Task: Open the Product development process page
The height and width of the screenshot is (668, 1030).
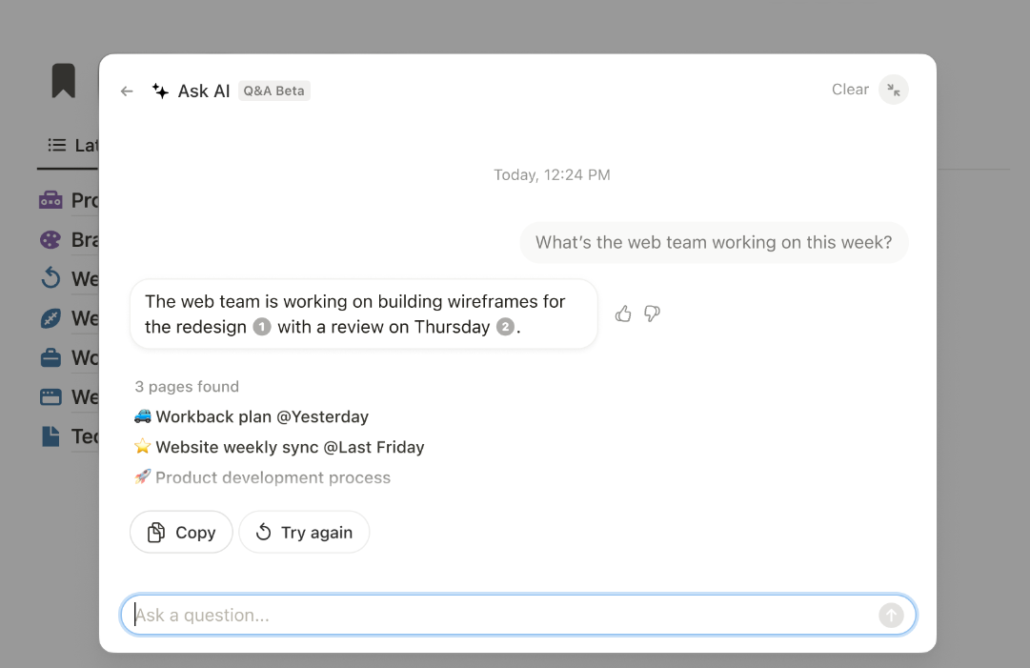Action: (x=262, y=476)
